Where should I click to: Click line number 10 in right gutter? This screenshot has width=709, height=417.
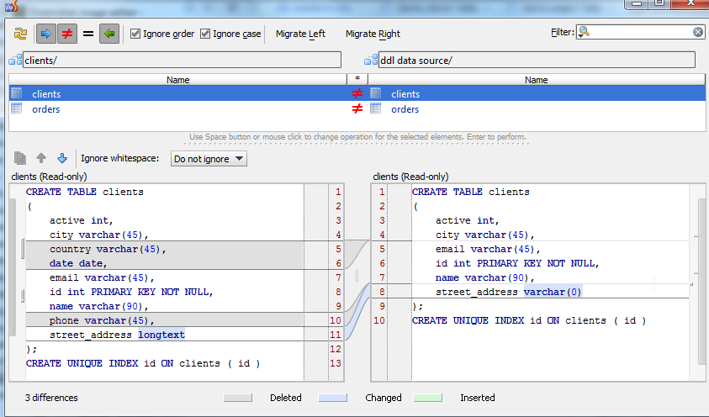379,320
